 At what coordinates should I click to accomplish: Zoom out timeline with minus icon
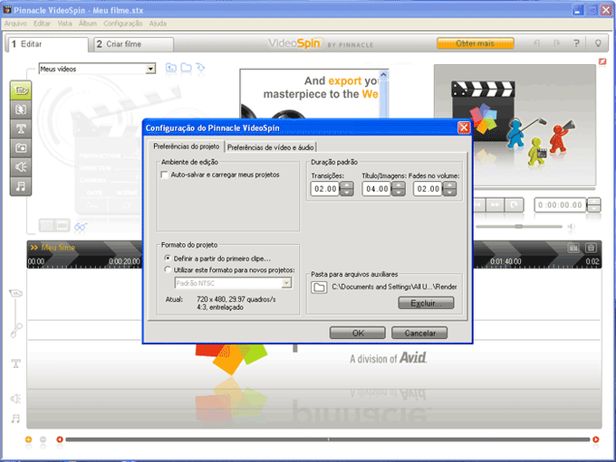click(x=43, y=439)
